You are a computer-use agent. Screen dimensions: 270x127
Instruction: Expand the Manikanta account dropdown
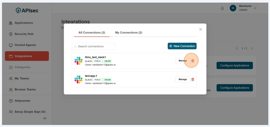click(x=255, y=8)
